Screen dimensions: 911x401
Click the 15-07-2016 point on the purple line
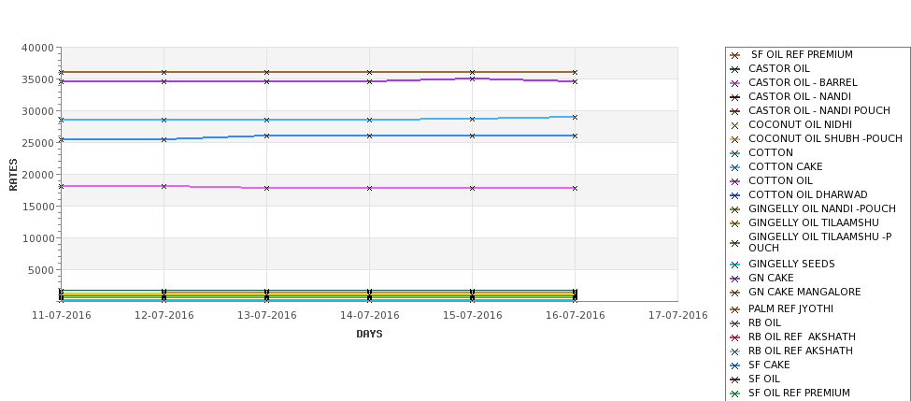[472, 79]
